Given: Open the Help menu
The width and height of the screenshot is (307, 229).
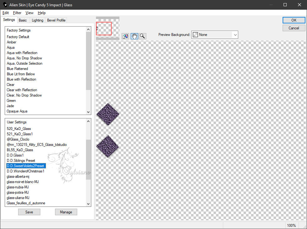Looking at the screenshot, I should tap(42, 13).
